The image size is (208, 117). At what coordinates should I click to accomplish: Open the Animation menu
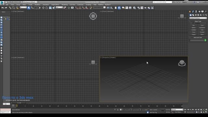click(46, 5)
